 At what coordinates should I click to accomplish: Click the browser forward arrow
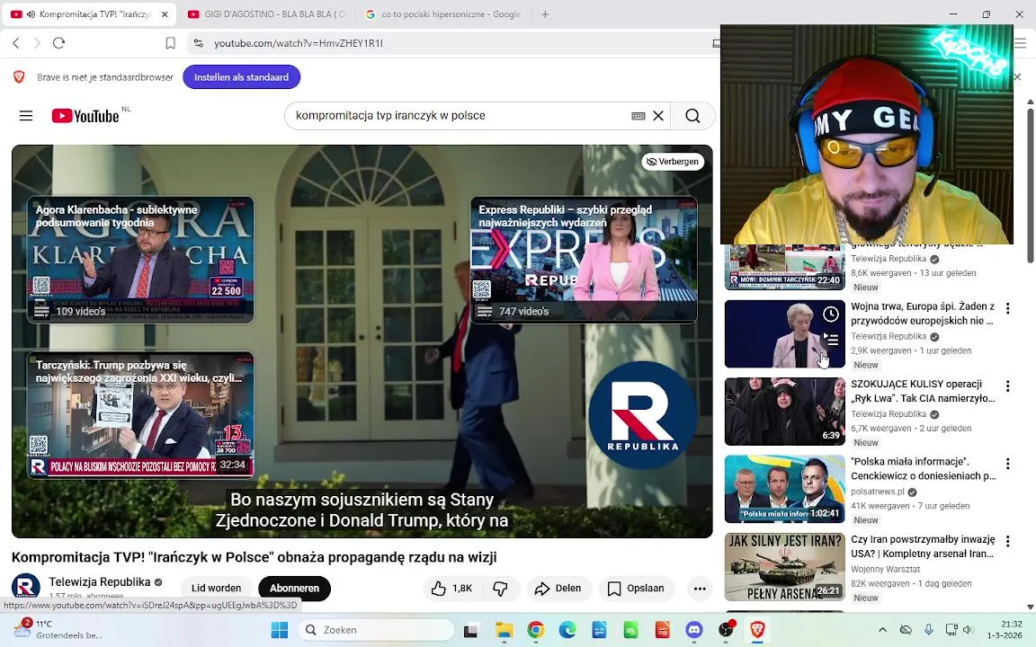[x=37, y=43]
